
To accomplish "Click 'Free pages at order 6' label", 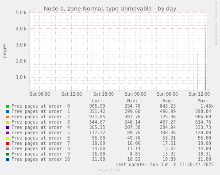I will [x=41, y=138].
